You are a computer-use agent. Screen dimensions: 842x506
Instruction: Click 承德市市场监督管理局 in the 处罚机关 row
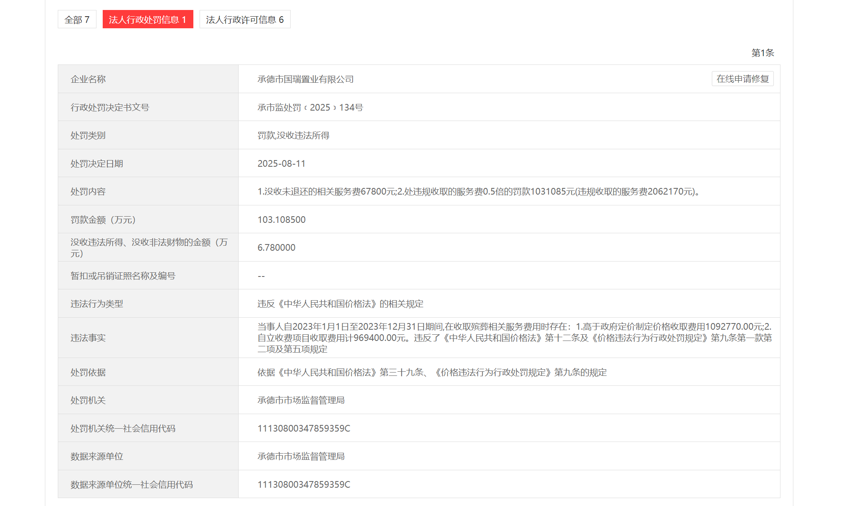point(301,400)
